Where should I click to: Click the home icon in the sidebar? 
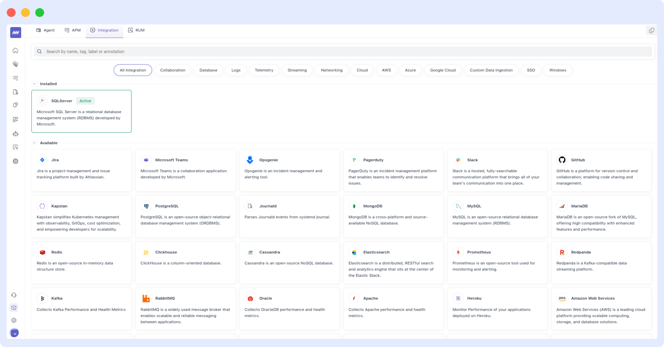pyautogui.click(x=15, y=50)
